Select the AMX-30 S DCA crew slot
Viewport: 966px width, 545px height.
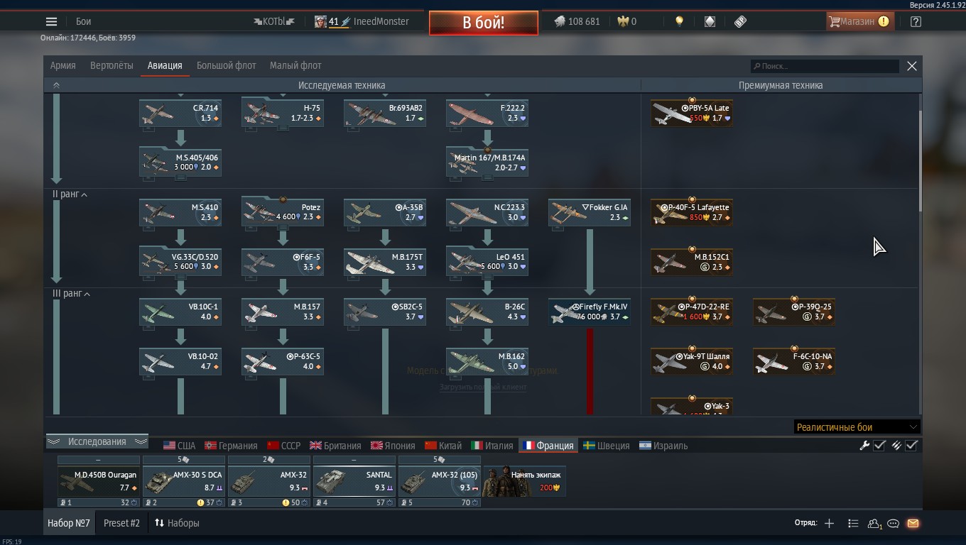pyautogui.click(x=183, y=481)
